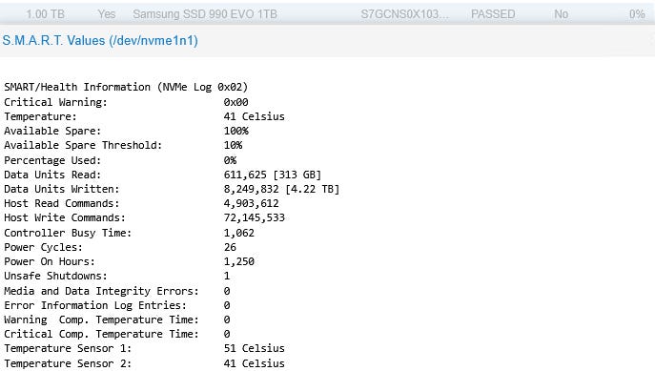Select Critical Comp. Temperature Time label
The image size is (655, 371).
(x=101, y=334)
